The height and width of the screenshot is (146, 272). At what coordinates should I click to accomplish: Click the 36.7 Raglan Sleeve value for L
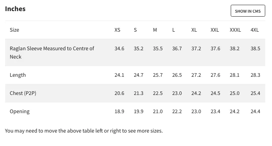pos(177,49)
